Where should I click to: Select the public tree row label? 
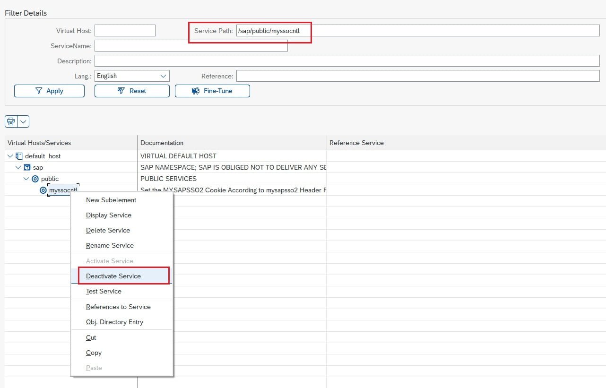point(50,179)
